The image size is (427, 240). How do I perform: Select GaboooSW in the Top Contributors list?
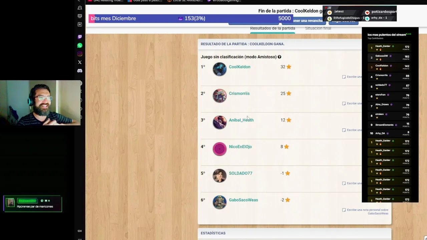390,57
